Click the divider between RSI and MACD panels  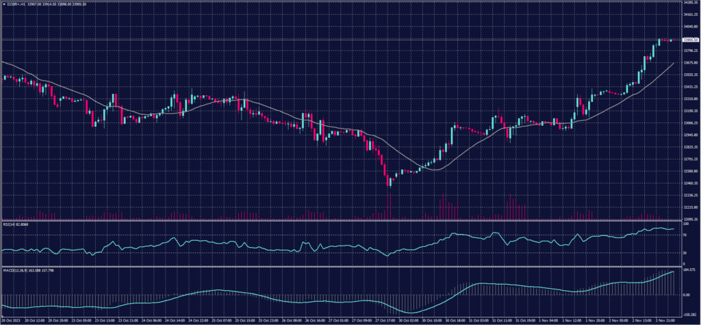coord(342,267)
